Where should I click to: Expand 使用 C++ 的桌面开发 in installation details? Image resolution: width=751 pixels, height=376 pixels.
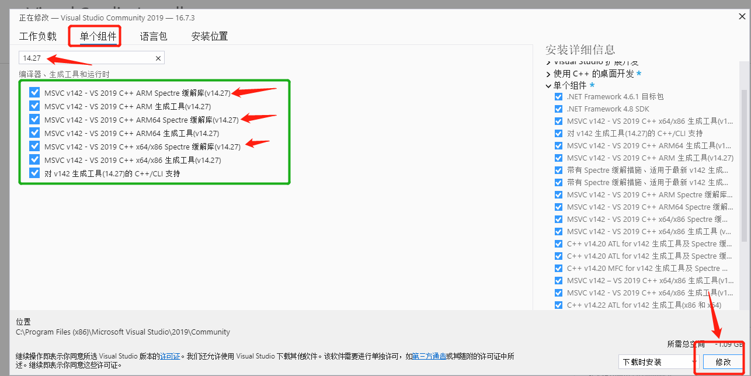tap(548, 74)
